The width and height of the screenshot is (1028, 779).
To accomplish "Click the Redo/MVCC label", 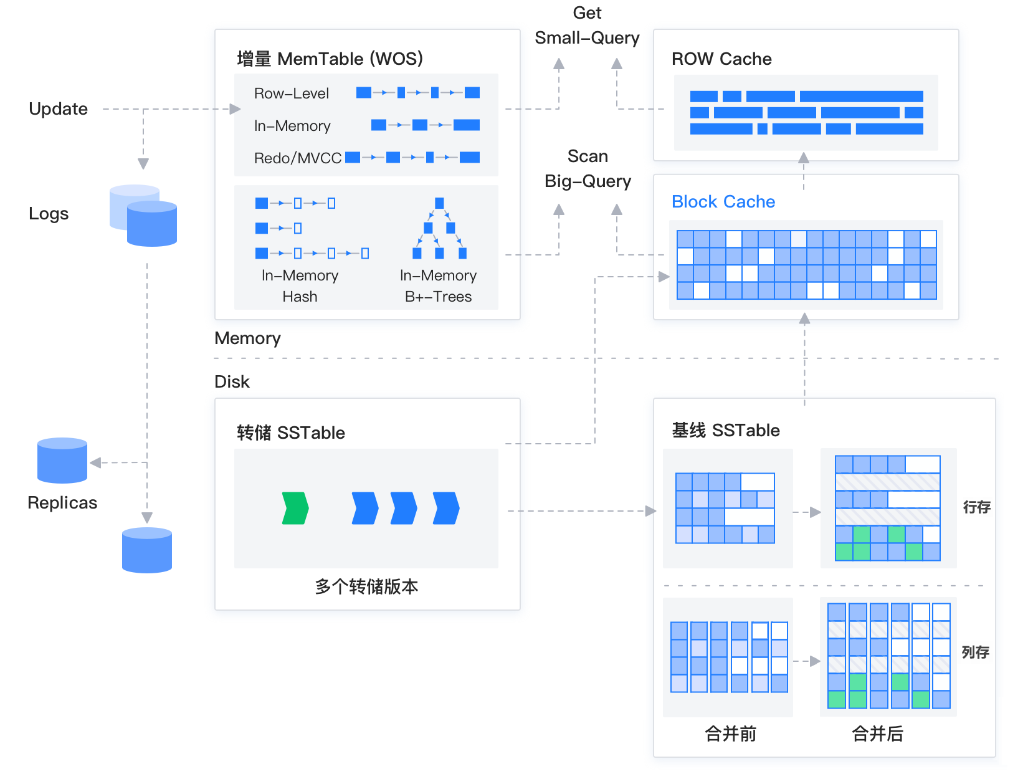I will (298, 158).
